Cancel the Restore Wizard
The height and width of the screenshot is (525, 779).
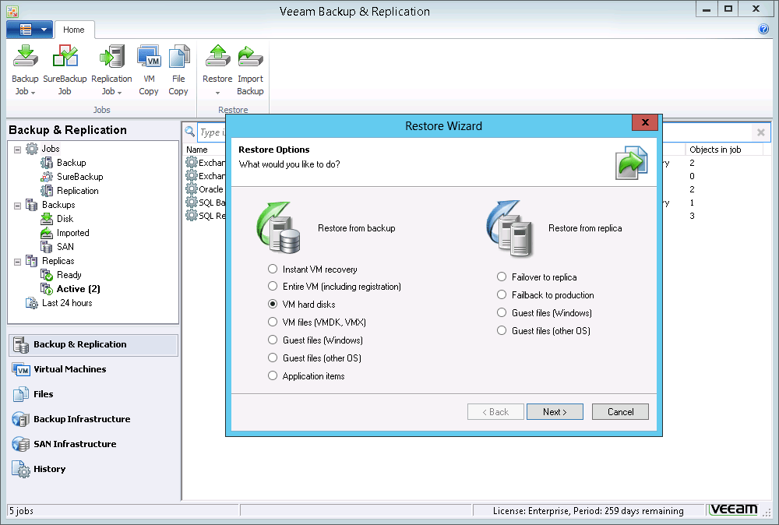[x=620, y=412]
